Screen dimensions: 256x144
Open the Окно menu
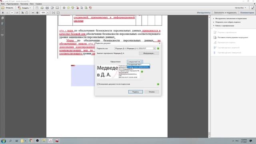click(x=32, y=4)
